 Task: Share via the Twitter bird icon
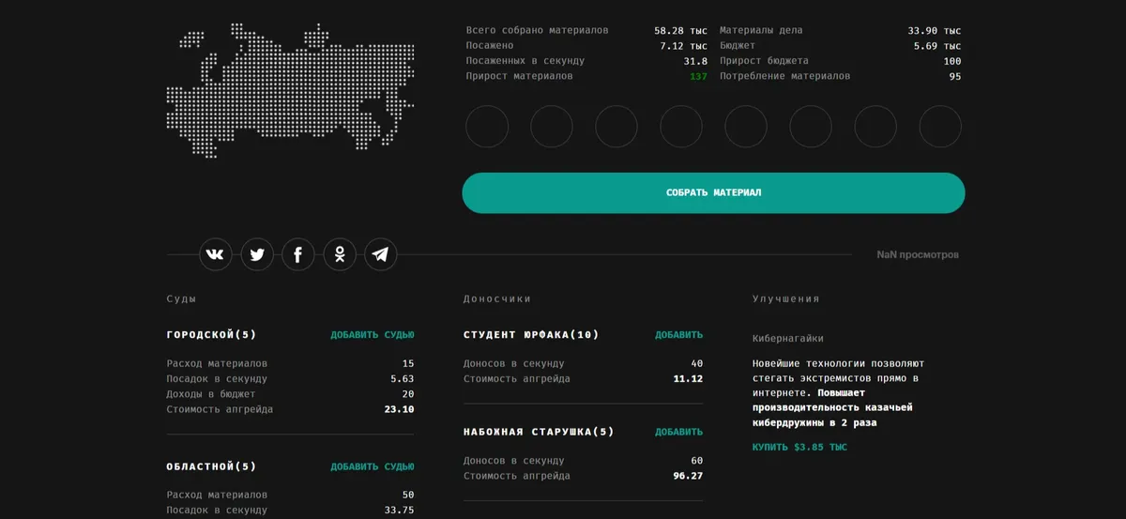[x=256, y=254]
